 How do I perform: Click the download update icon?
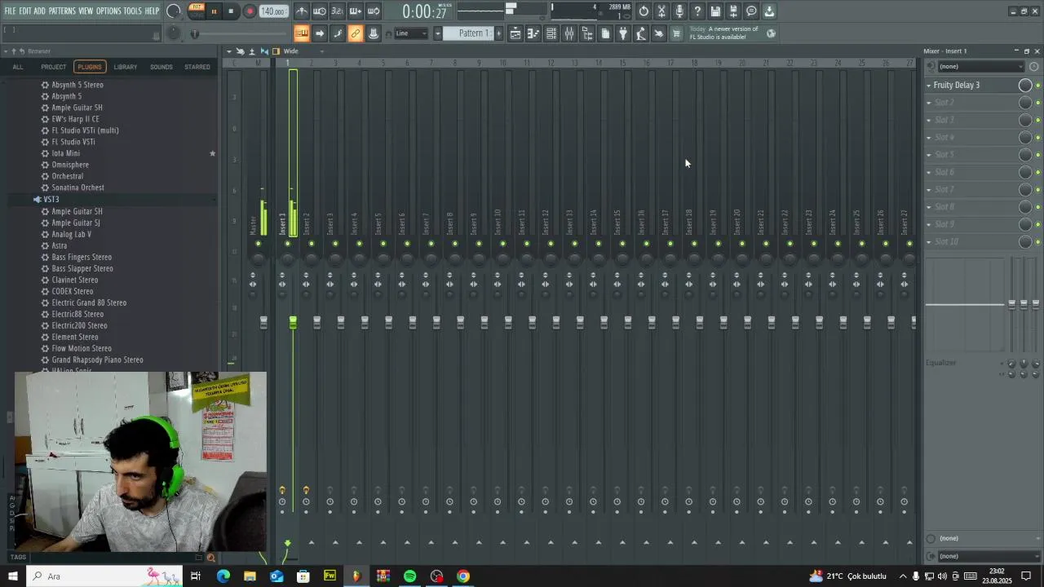tap(769, 11)
